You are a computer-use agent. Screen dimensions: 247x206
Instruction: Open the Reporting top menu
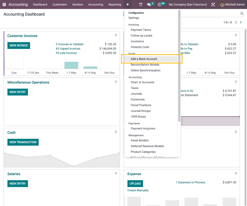[115, 5]
